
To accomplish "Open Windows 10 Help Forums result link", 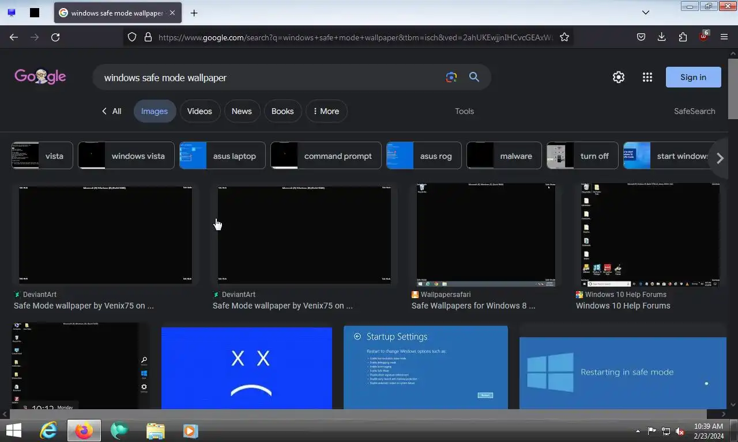I will [623, 306].
